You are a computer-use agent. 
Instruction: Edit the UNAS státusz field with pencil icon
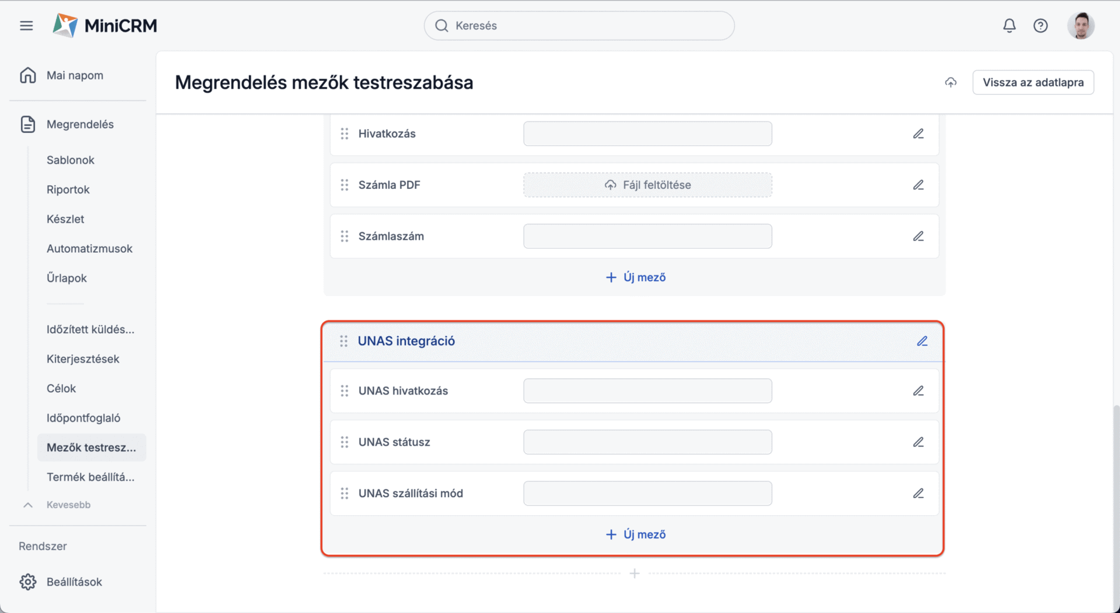coord(918,442)
